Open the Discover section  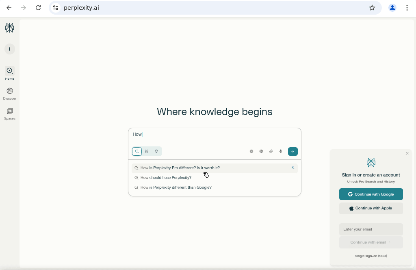tap(10, 94)
